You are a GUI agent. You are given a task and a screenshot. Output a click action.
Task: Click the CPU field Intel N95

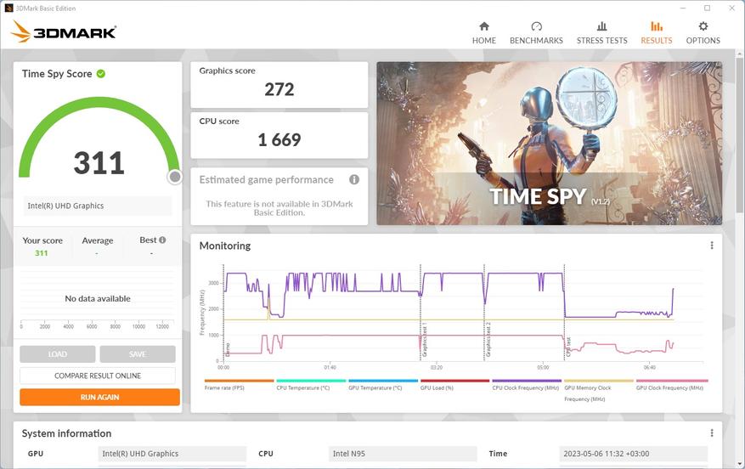(403, 454)
